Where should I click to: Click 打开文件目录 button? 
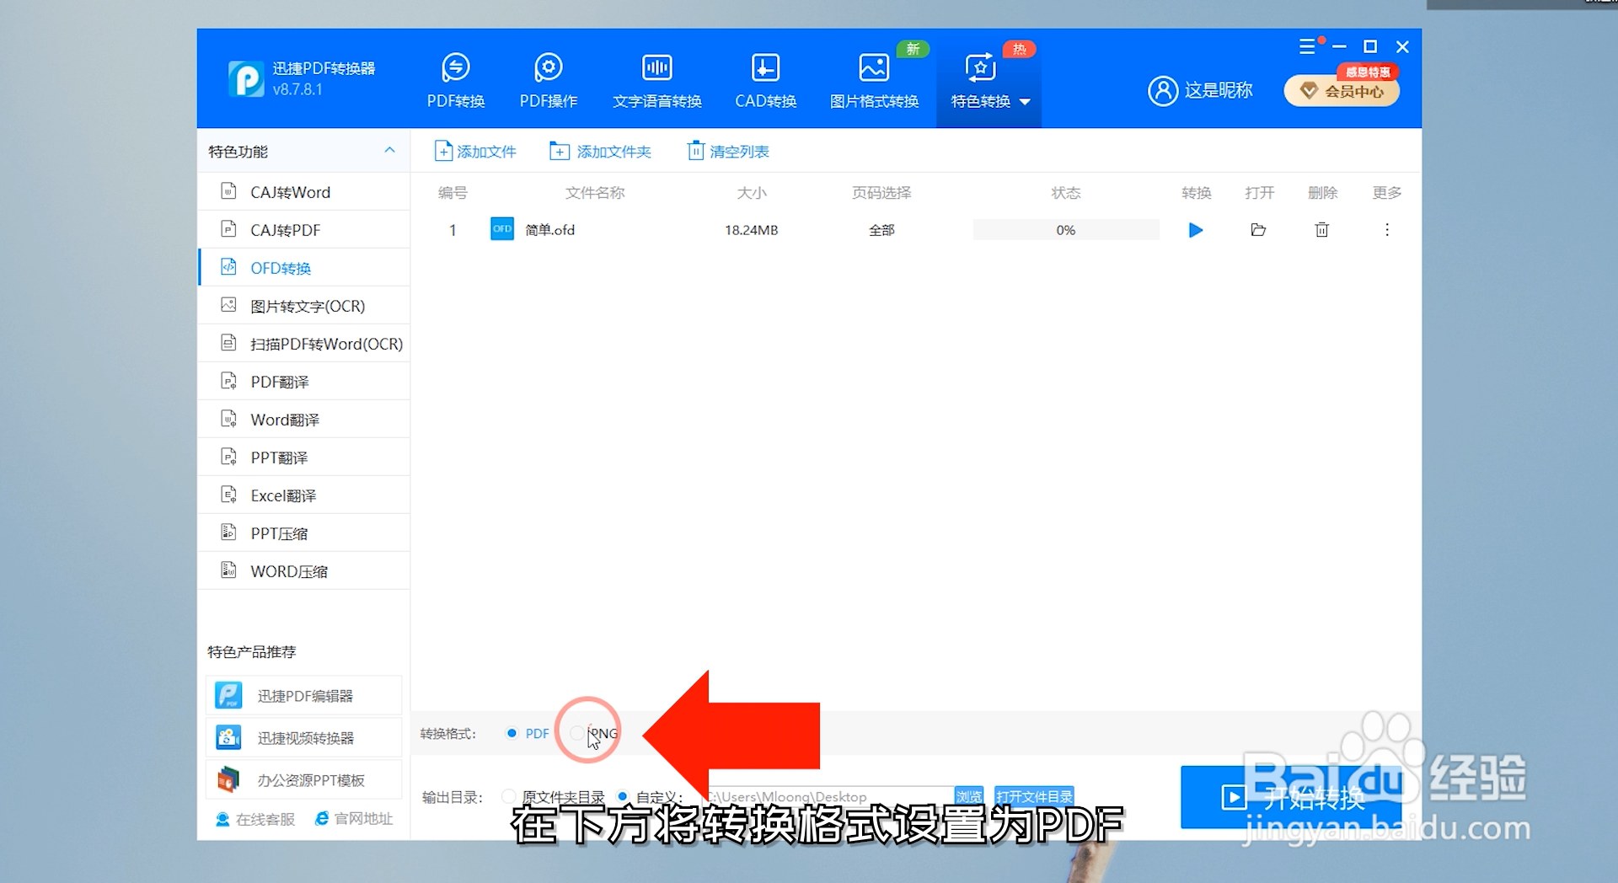point(1034,796)
